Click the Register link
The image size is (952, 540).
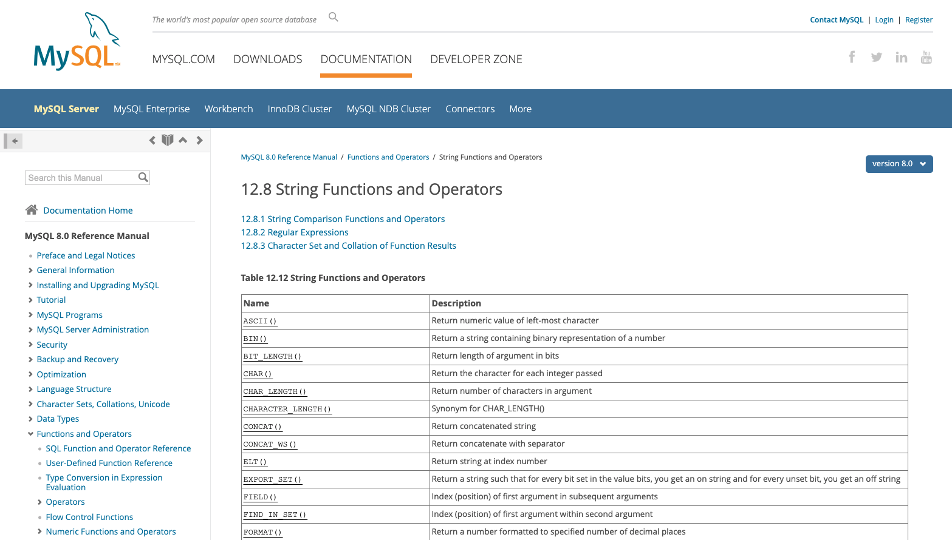(919, 20)
